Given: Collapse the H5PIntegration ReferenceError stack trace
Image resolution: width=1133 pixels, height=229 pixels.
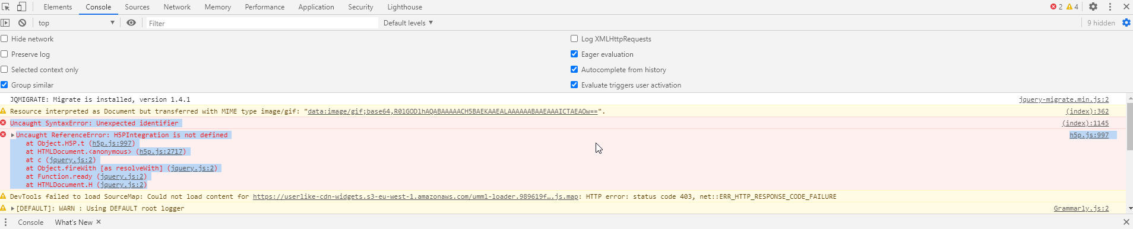Looking at the screenshot, I should (x=13, y=135).
